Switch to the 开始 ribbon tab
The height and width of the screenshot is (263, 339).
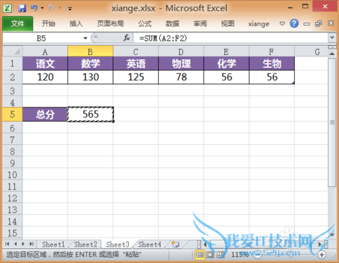click(48, 24)
